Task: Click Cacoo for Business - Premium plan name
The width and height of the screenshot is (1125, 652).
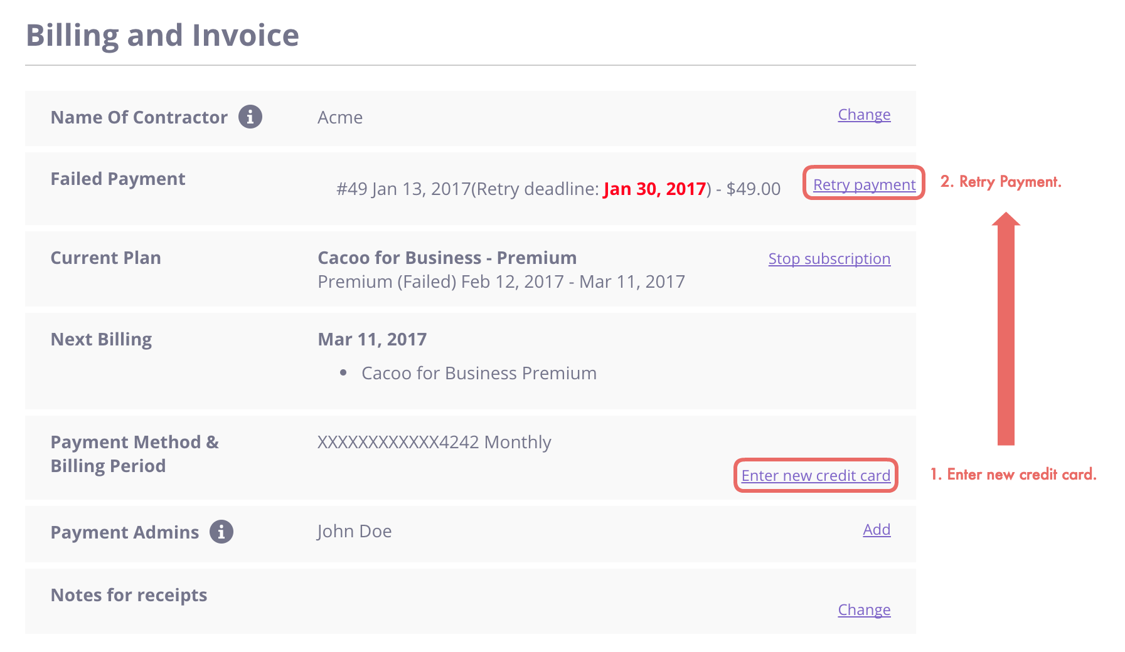Action: 447,258
